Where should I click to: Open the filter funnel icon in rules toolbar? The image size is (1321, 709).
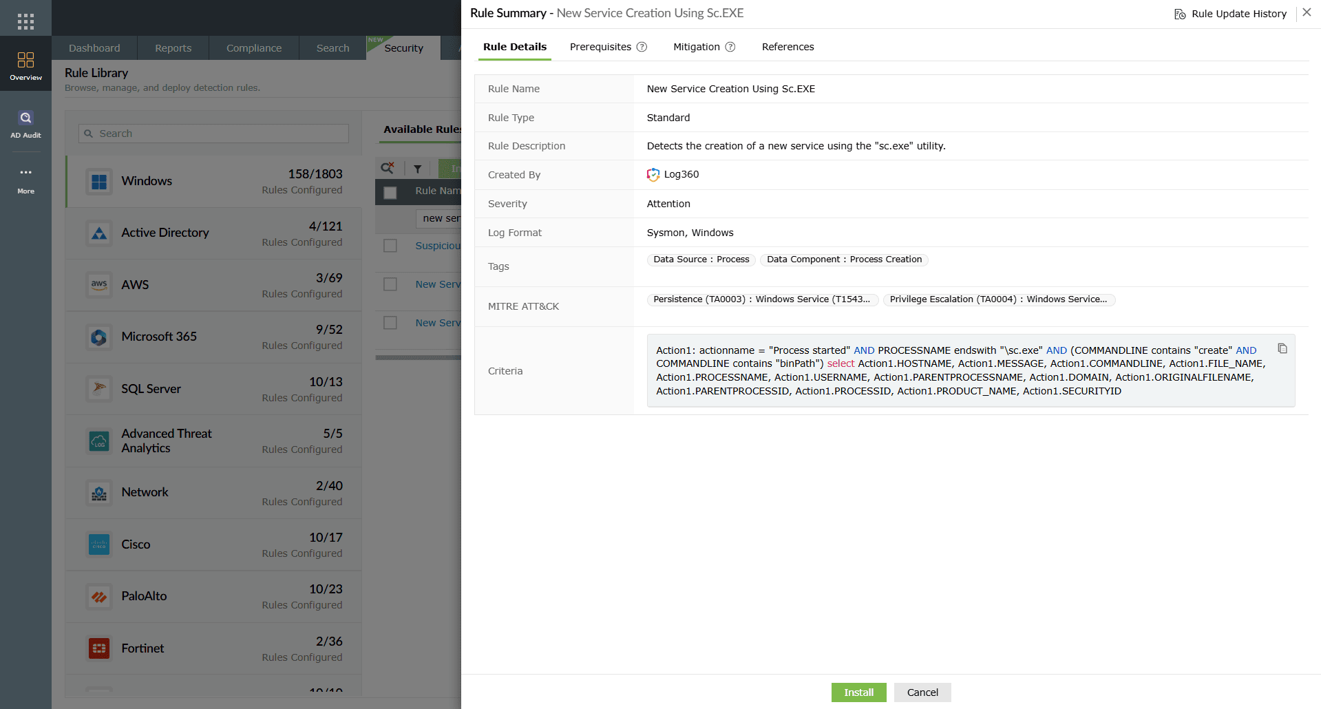[x=417, y=169]
